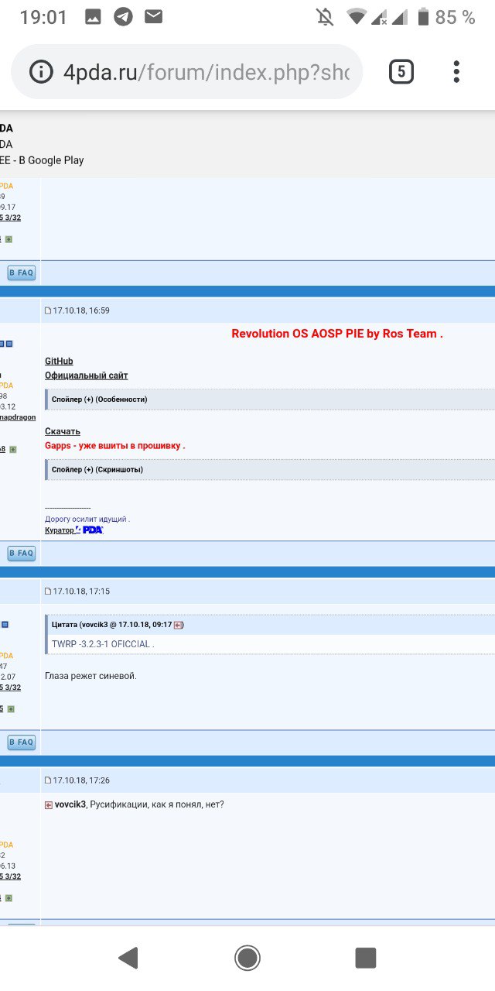Tap the quoted text TWRP -3.2.3-1 OFICCIAL

coord(103,644)
